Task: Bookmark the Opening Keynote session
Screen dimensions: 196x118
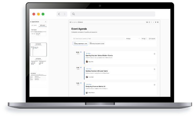Action: (x=155, y=54)
